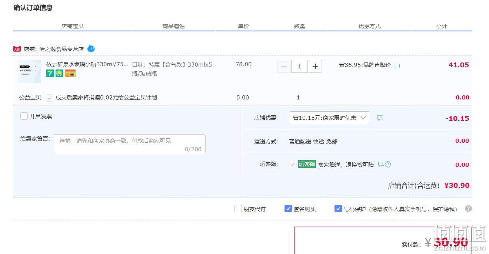Click the 省36.95:品牌直降价 discount text
This screenshot has height=254, width=489.
365,65
